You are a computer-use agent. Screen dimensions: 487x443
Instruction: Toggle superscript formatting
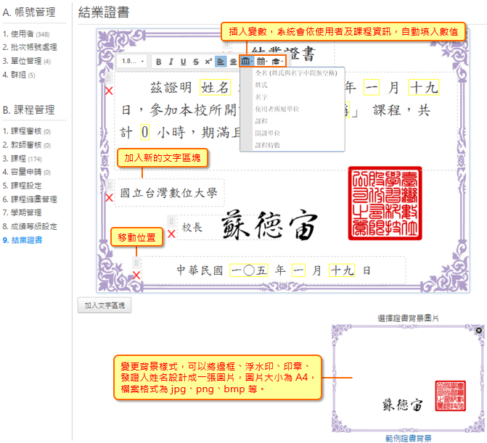coord(208,62)
